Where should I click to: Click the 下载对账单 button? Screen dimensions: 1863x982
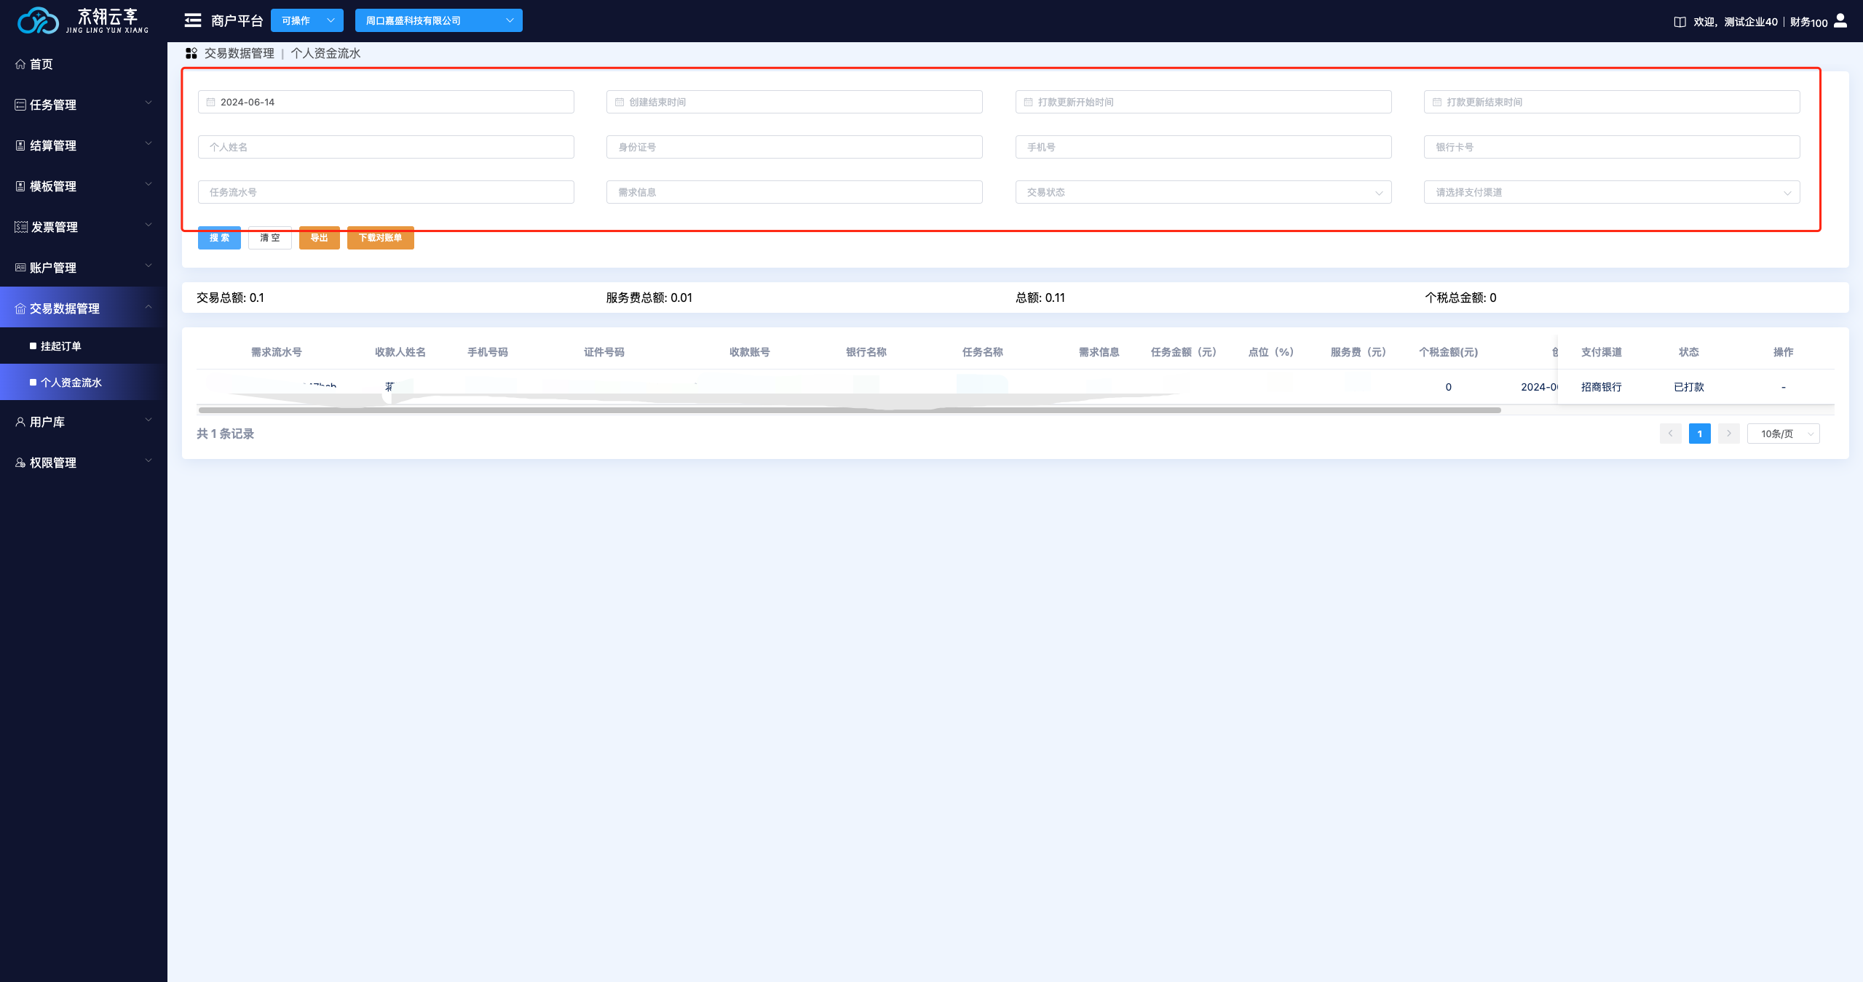[x=381, y=238]
